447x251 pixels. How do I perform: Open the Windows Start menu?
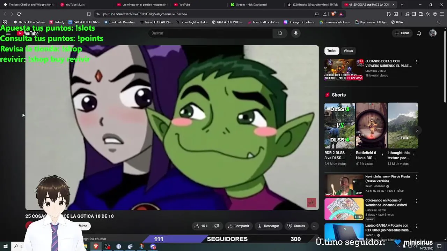click(6, 246)
